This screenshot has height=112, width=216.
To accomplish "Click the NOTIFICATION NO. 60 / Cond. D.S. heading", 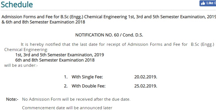I will 109,35.
